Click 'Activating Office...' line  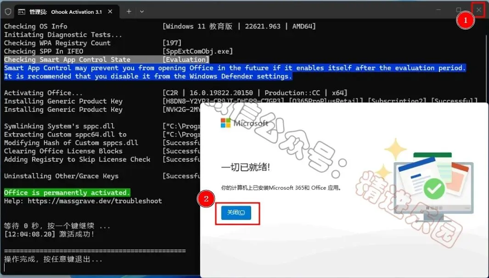pos(43,93)
